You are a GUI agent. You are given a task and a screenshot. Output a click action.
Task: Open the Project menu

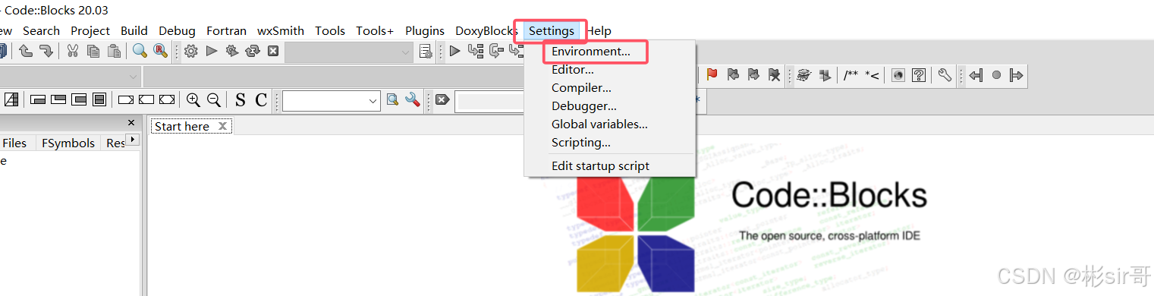(90, 30)
